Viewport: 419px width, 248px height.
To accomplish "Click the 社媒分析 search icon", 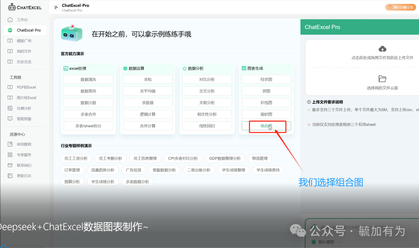I will point(10,108).
